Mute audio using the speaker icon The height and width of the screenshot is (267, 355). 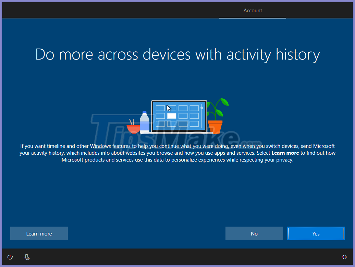coord(344,257)
